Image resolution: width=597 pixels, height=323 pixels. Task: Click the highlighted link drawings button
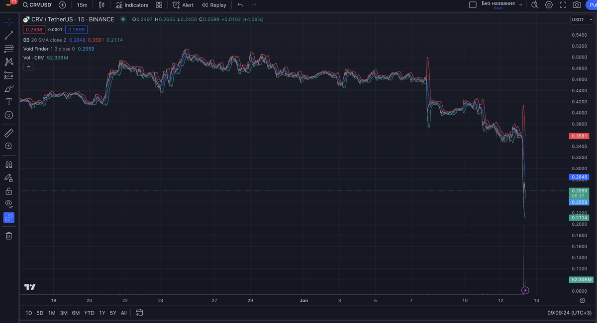8,217
